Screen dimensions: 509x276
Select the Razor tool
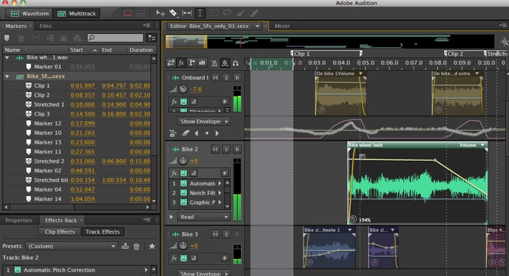173,13
